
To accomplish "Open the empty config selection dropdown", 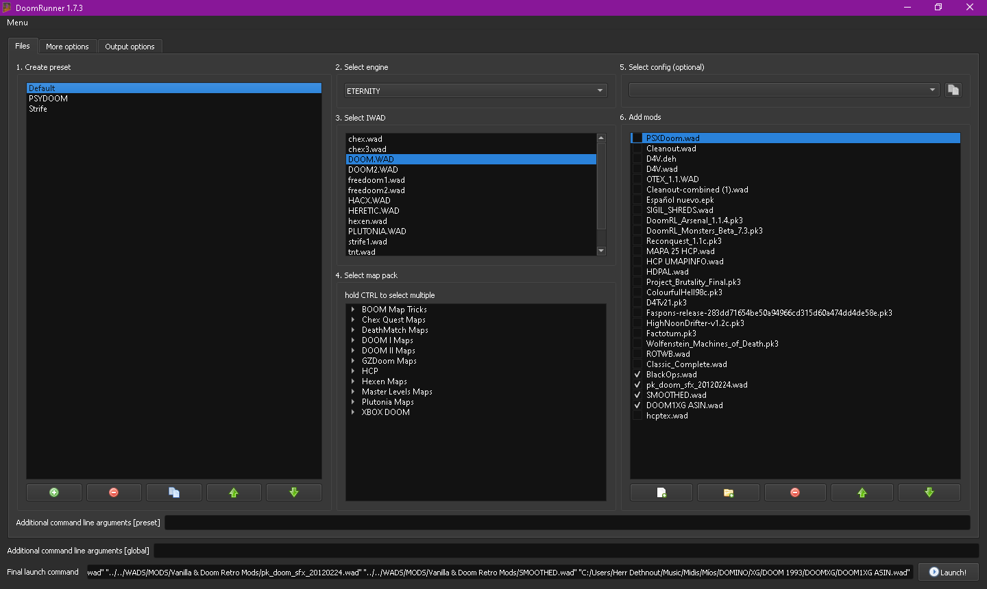I will tap(784, 90).
